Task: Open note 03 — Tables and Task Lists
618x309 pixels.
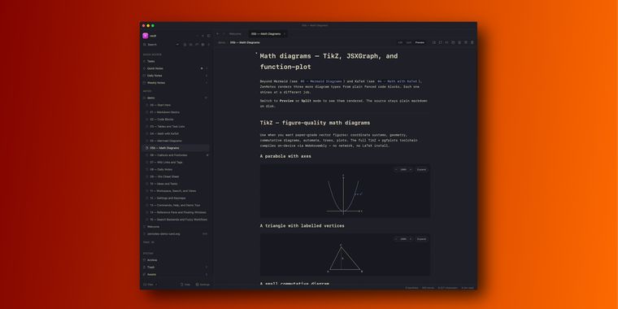Action: [x=176, y=127]
